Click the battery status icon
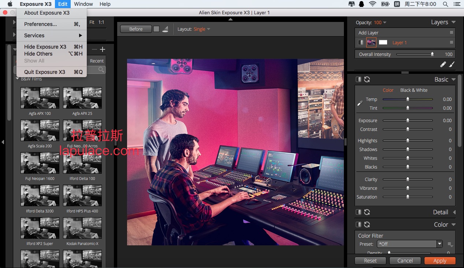Viewport: 464px width, 268px height. (385, 4)
